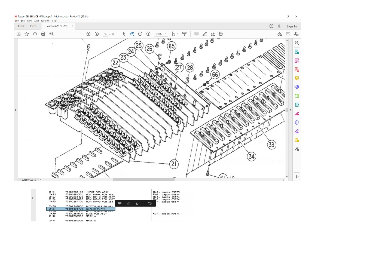Print the document using the printer icon
This screenshot has width=382, height=270.
(x=43, y=34)
